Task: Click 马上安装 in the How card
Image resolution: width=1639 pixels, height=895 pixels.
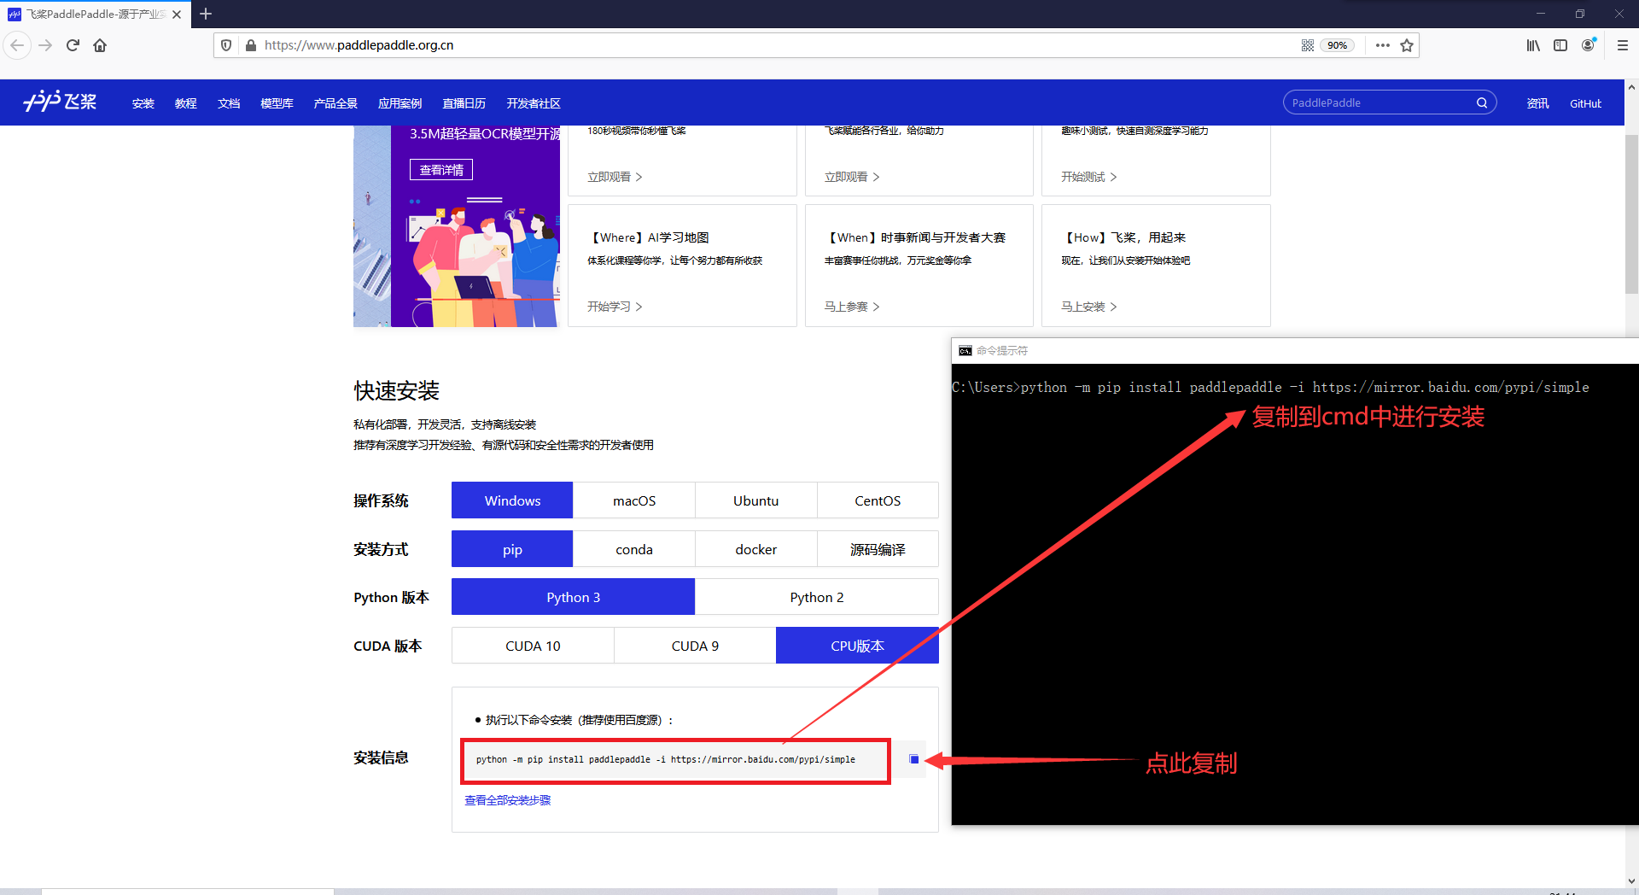Action: click(x=1088, y=307)
